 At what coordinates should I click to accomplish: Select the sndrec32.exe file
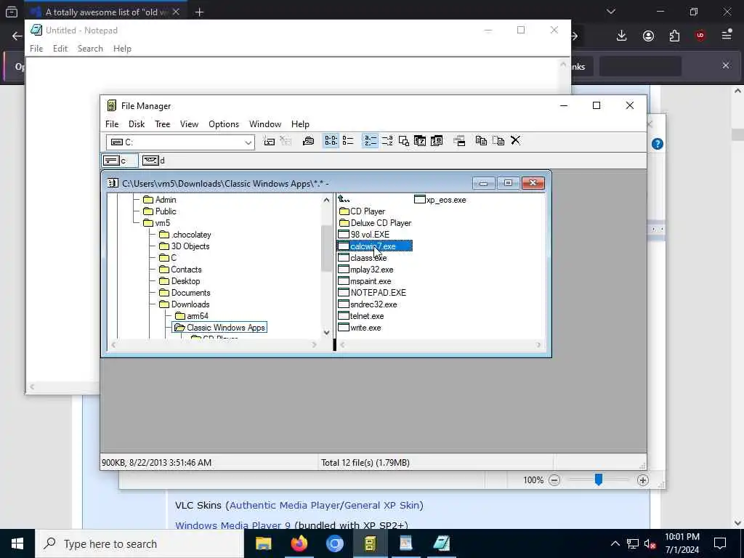click(x=368, y=304)
